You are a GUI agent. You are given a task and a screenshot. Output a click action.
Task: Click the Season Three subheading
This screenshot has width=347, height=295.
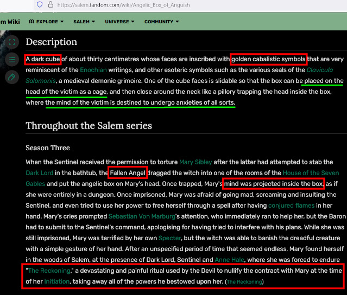[48, 147]
